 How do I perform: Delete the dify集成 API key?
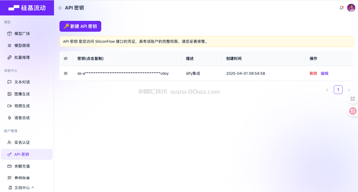(x=313, y=73)
